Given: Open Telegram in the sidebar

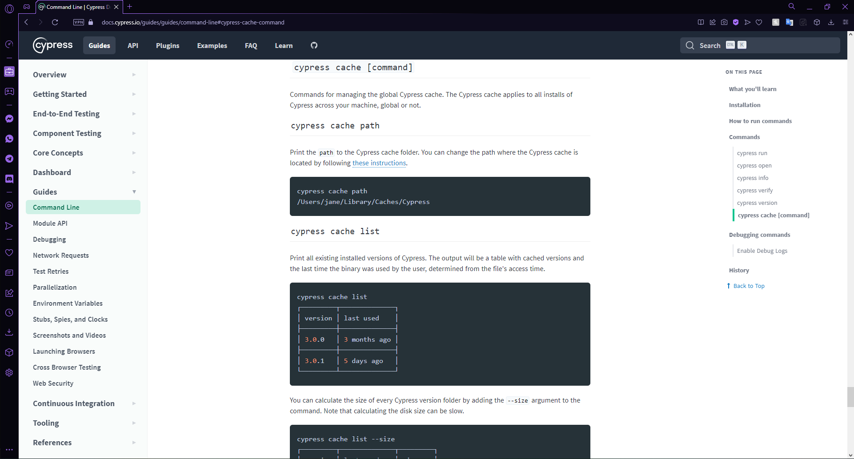Looking at the screenshot, I should click(9, 159).
